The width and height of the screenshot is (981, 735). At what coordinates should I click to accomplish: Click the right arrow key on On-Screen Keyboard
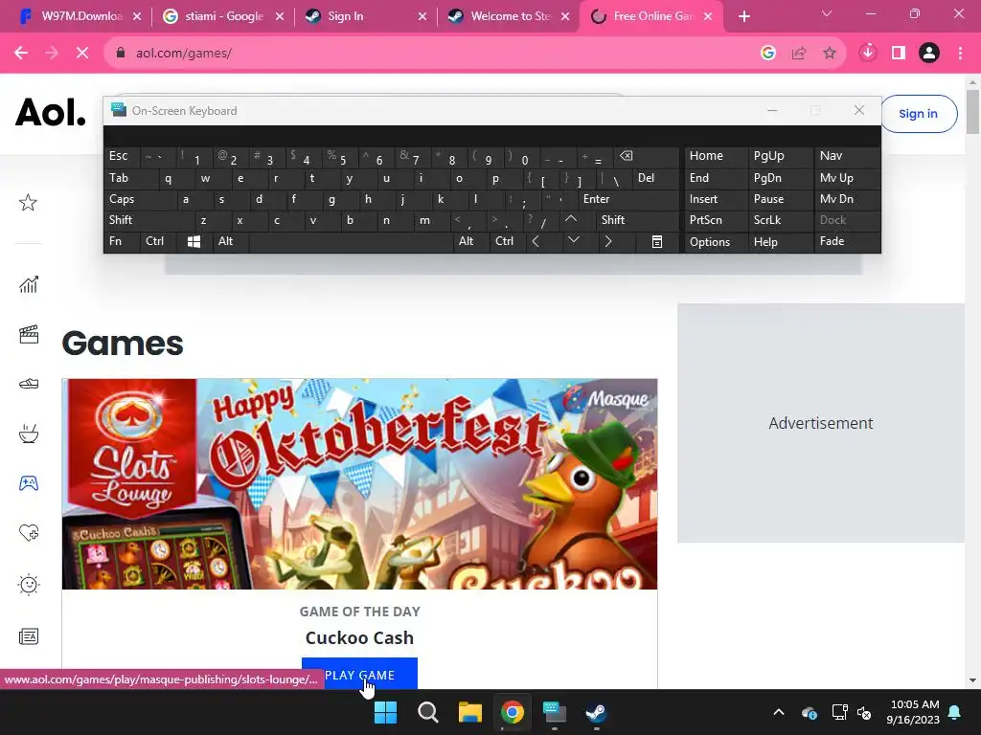(608, 241)
